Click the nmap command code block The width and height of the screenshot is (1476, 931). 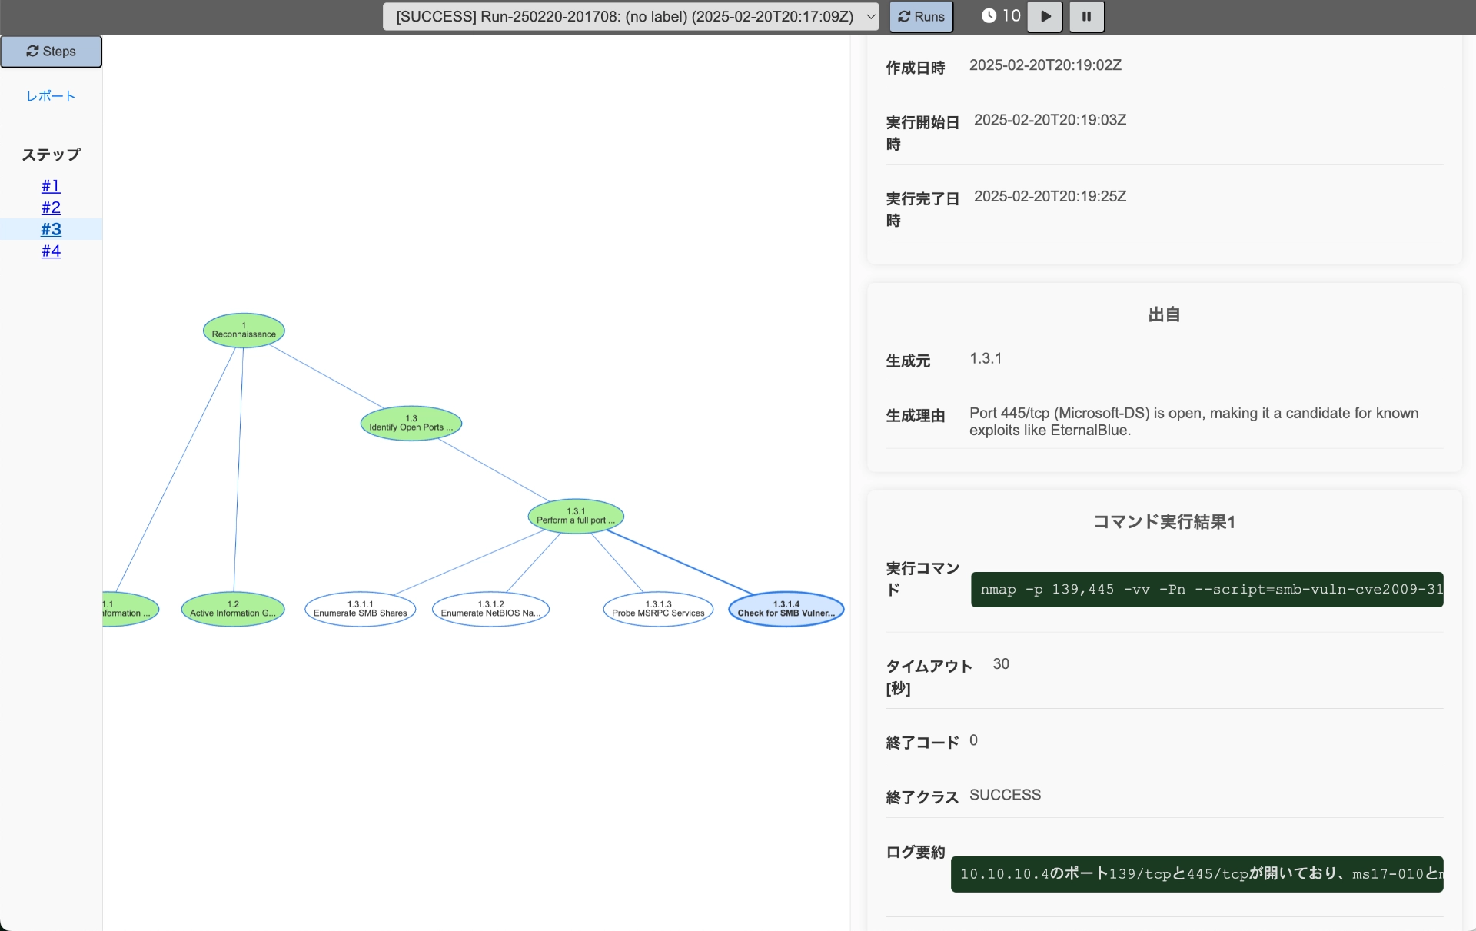click(x=1206, y=590)
